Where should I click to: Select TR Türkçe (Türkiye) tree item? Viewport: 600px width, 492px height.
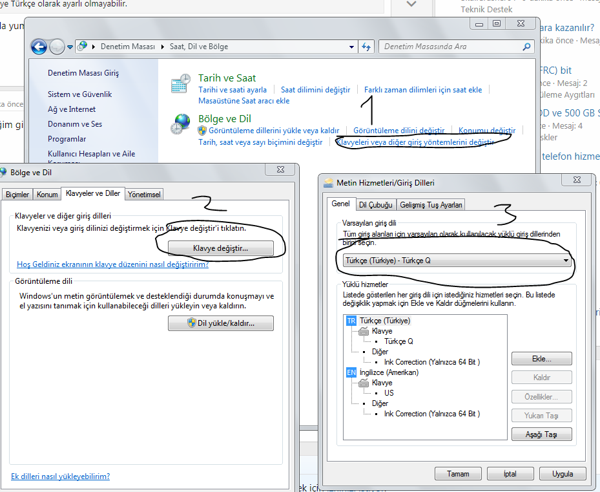tap(384, 321)
